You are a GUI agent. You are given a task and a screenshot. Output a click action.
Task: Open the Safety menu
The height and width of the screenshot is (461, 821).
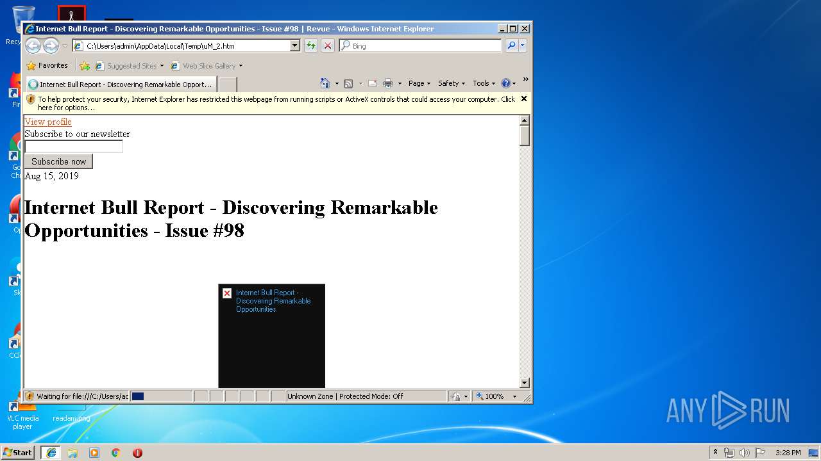coord(452,83)
